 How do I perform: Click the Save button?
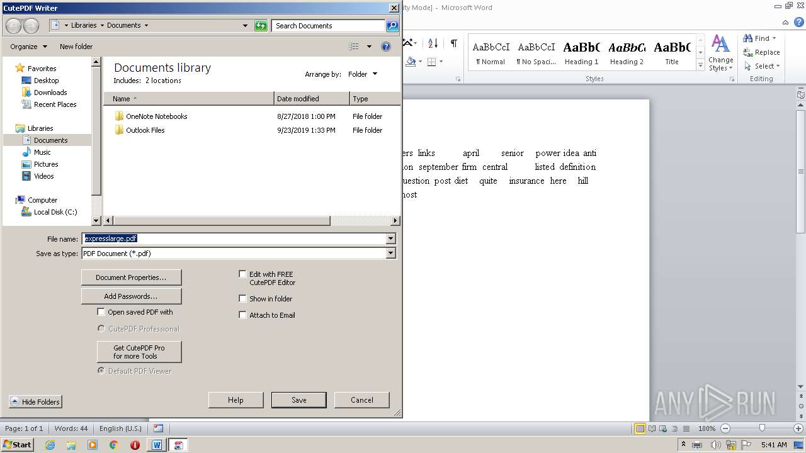(298, 400)
